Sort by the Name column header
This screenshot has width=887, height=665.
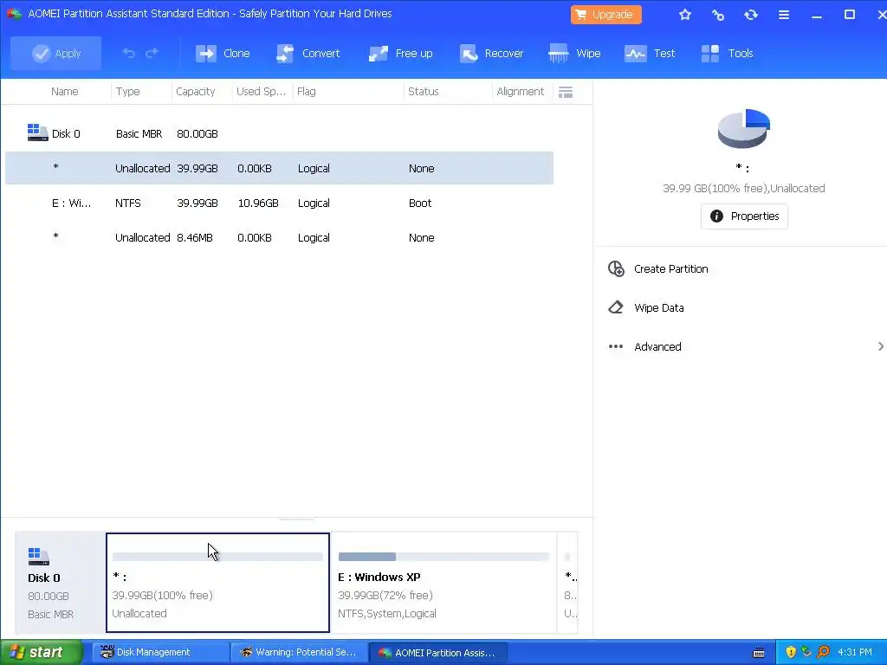click(x=64, y=92)
